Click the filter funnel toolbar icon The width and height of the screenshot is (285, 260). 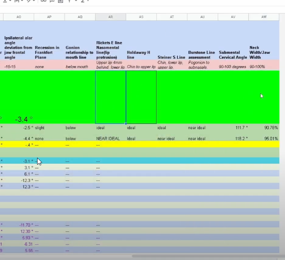[69, 1]
